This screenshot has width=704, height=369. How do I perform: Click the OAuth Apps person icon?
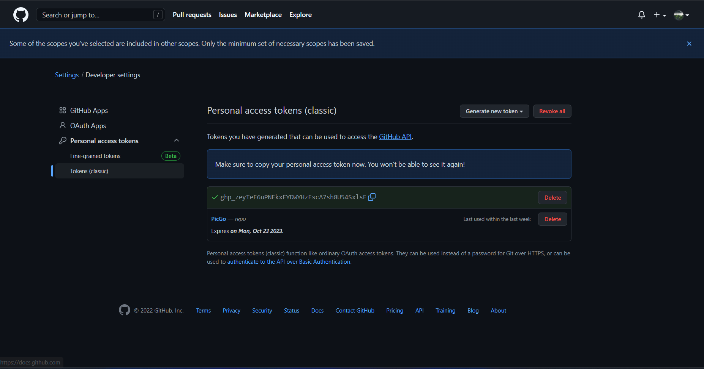point(63,125)
